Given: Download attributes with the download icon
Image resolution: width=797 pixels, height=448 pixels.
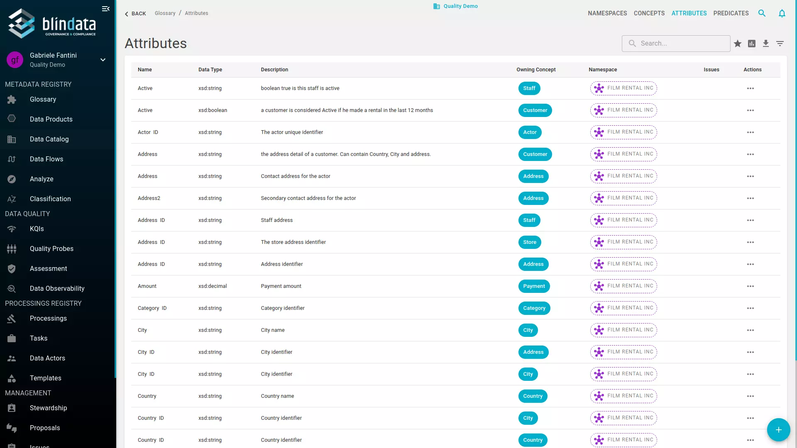Looking at the screenshot, I should (766, 44).
